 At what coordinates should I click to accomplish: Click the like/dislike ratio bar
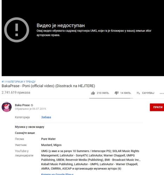pos(111,98)
